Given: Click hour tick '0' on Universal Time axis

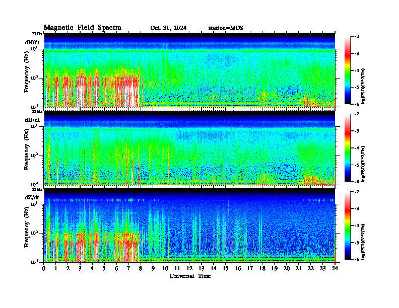Looking at the screenshot, I should [x=44, y=268].
